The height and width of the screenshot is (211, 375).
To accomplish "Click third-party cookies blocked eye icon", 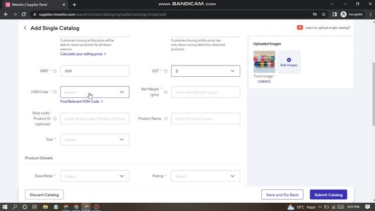I will pos(315,14).
